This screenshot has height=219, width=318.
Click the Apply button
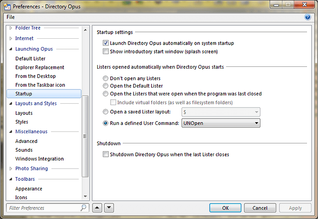tap(295, 208)
